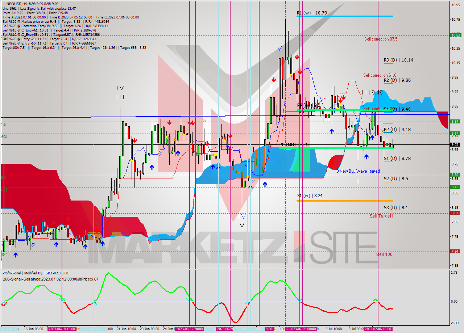Image resolution: width=464 pixels, height=333 pixels.
Task: Click the red 8.07 price tag
Action: (455, 213)
